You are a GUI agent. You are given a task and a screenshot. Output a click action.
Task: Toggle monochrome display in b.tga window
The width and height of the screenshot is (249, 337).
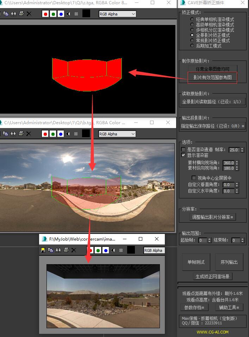[76, 134]
